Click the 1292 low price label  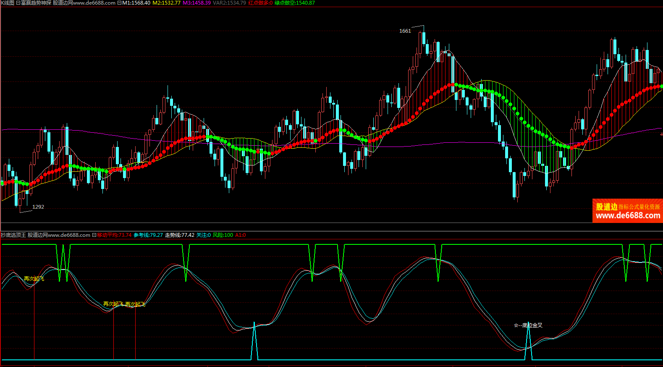(38, 207)
